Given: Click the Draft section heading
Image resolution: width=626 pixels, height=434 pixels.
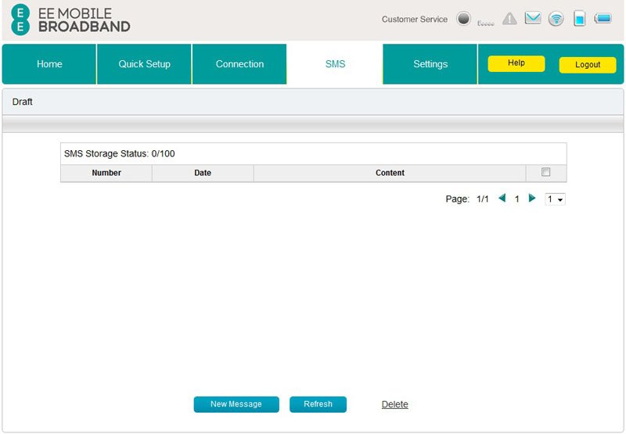Looking at the screenshot, I should 23,102.
